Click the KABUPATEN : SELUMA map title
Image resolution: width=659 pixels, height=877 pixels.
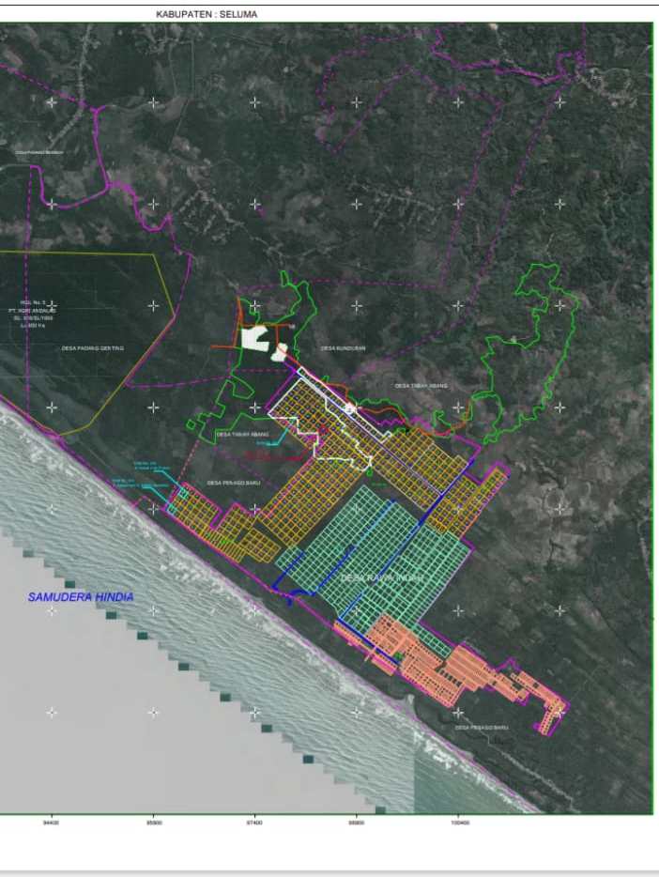tap(207, 15)
